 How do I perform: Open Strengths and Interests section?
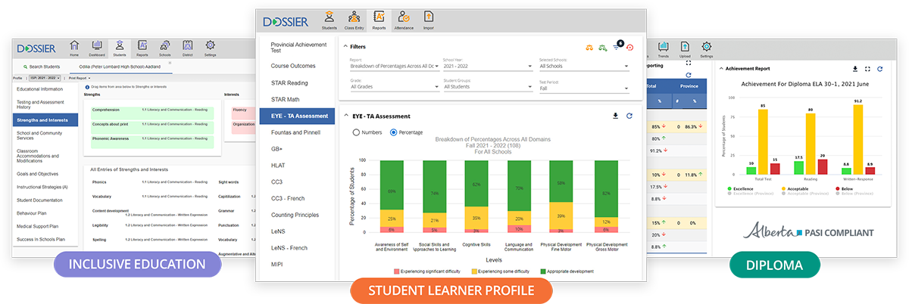44,119
